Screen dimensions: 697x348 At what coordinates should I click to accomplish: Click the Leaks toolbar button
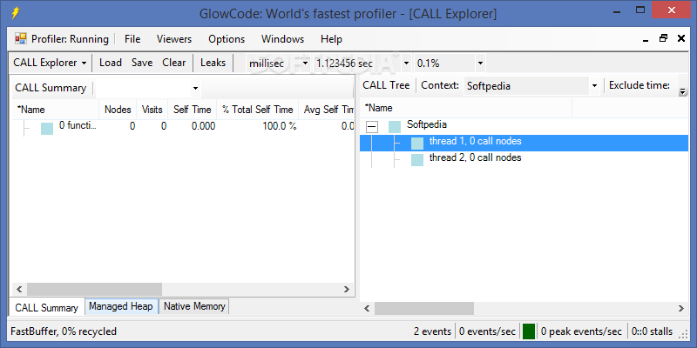[x=213, y=63]
